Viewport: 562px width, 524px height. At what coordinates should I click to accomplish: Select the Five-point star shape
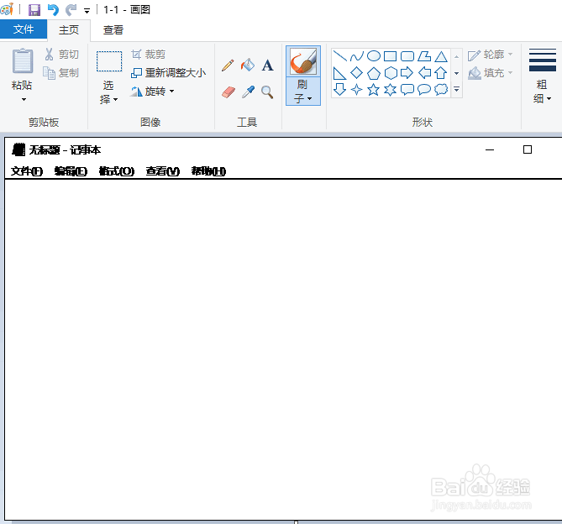374,90
